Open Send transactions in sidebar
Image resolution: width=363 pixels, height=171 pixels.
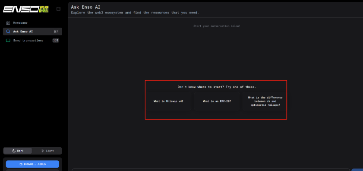[x=32, y=40]
